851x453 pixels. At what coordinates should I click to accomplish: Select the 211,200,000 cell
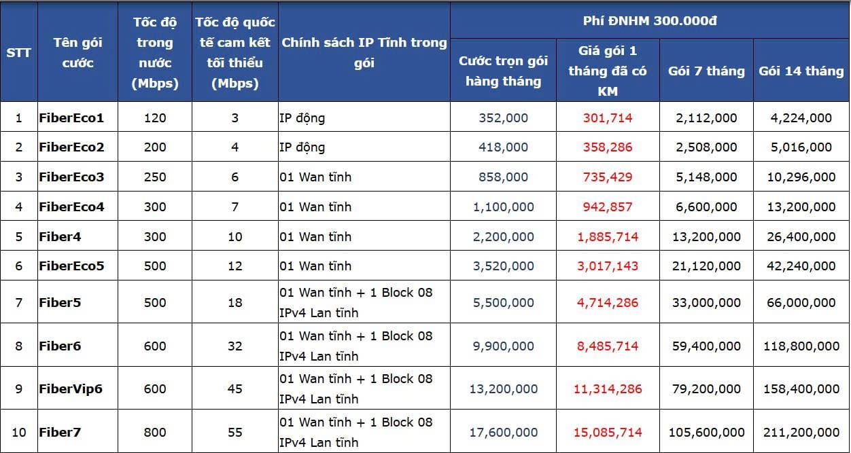click(801, 432)
